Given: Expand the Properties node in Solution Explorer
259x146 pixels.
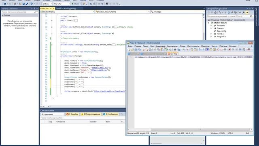Looking at the screenshot, I should (211, 26).
